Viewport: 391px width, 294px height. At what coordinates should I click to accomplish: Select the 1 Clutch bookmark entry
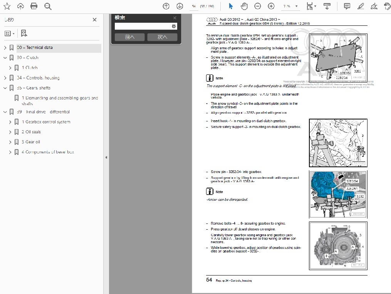30,68
